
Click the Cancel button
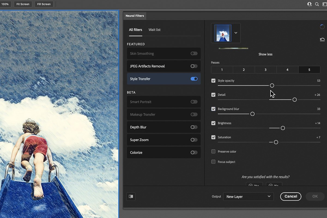[x=291, y=196]
